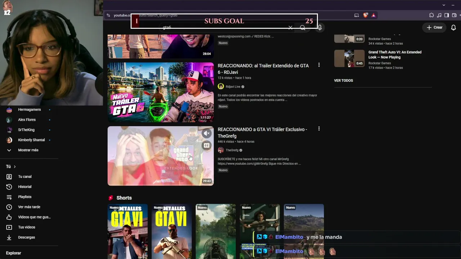This screenshot has height=259, width=461.
Task: Clear the gta6 search text
Action: pyautogui.click(x=290, y=27)
